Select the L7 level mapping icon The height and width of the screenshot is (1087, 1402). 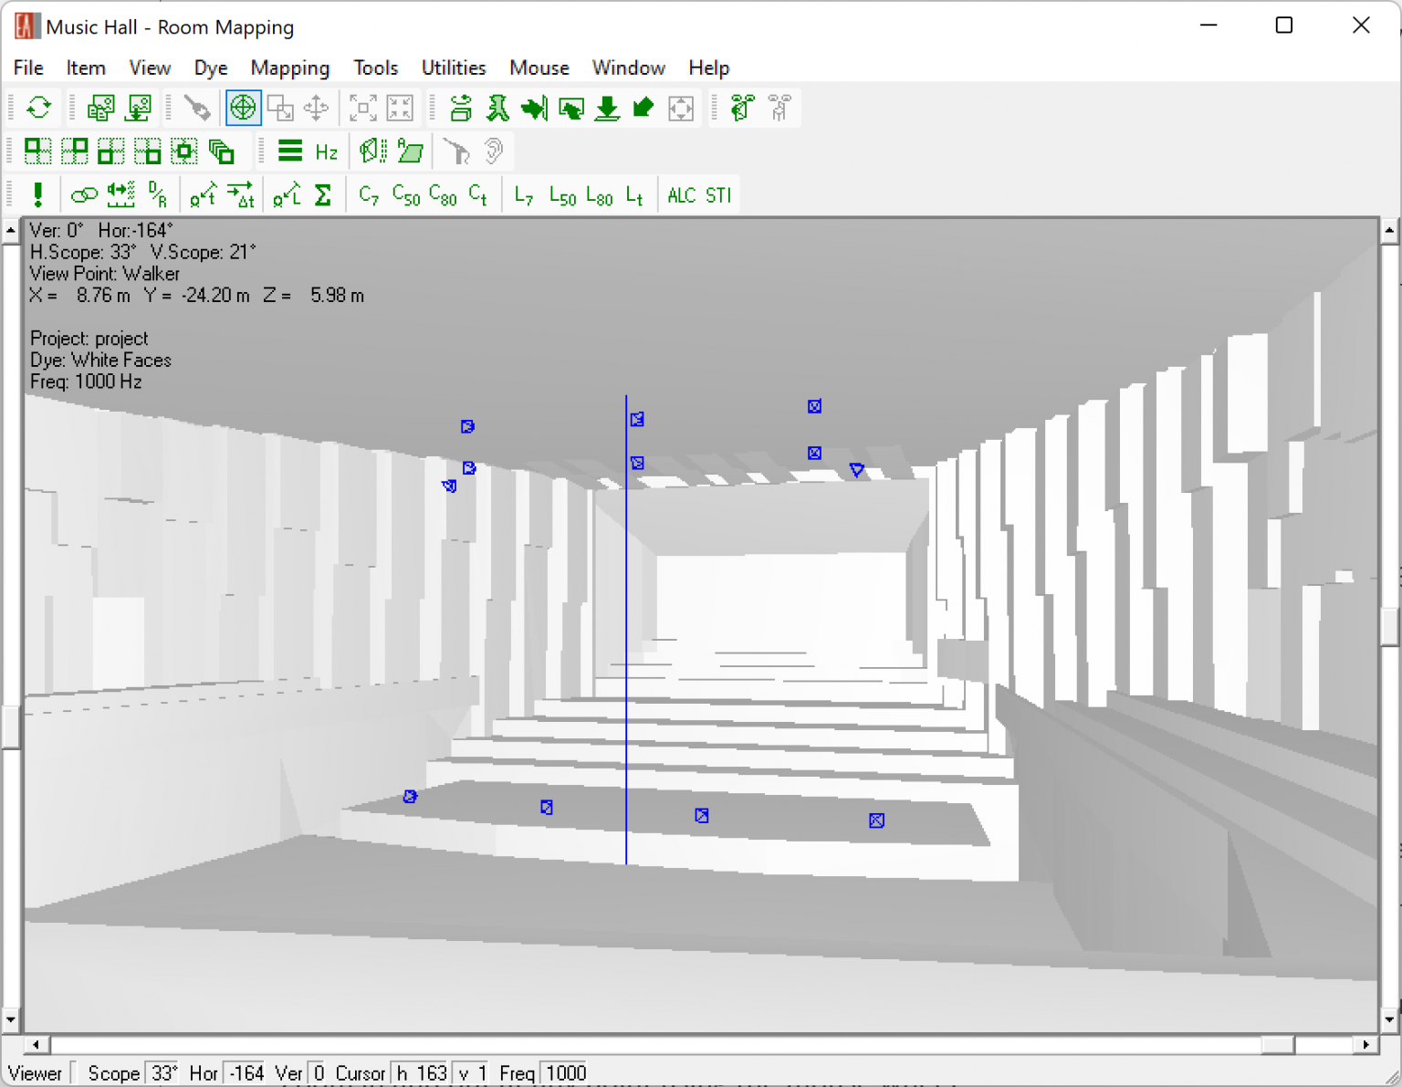(523, 195)
